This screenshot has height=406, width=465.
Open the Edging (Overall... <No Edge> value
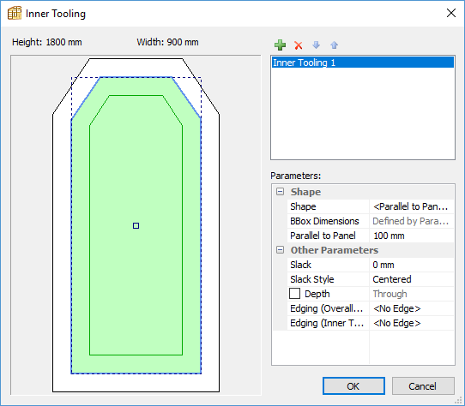(x=412, y=308)
